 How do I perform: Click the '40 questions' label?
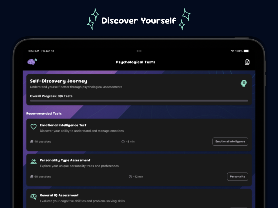[x=43, y=141]
